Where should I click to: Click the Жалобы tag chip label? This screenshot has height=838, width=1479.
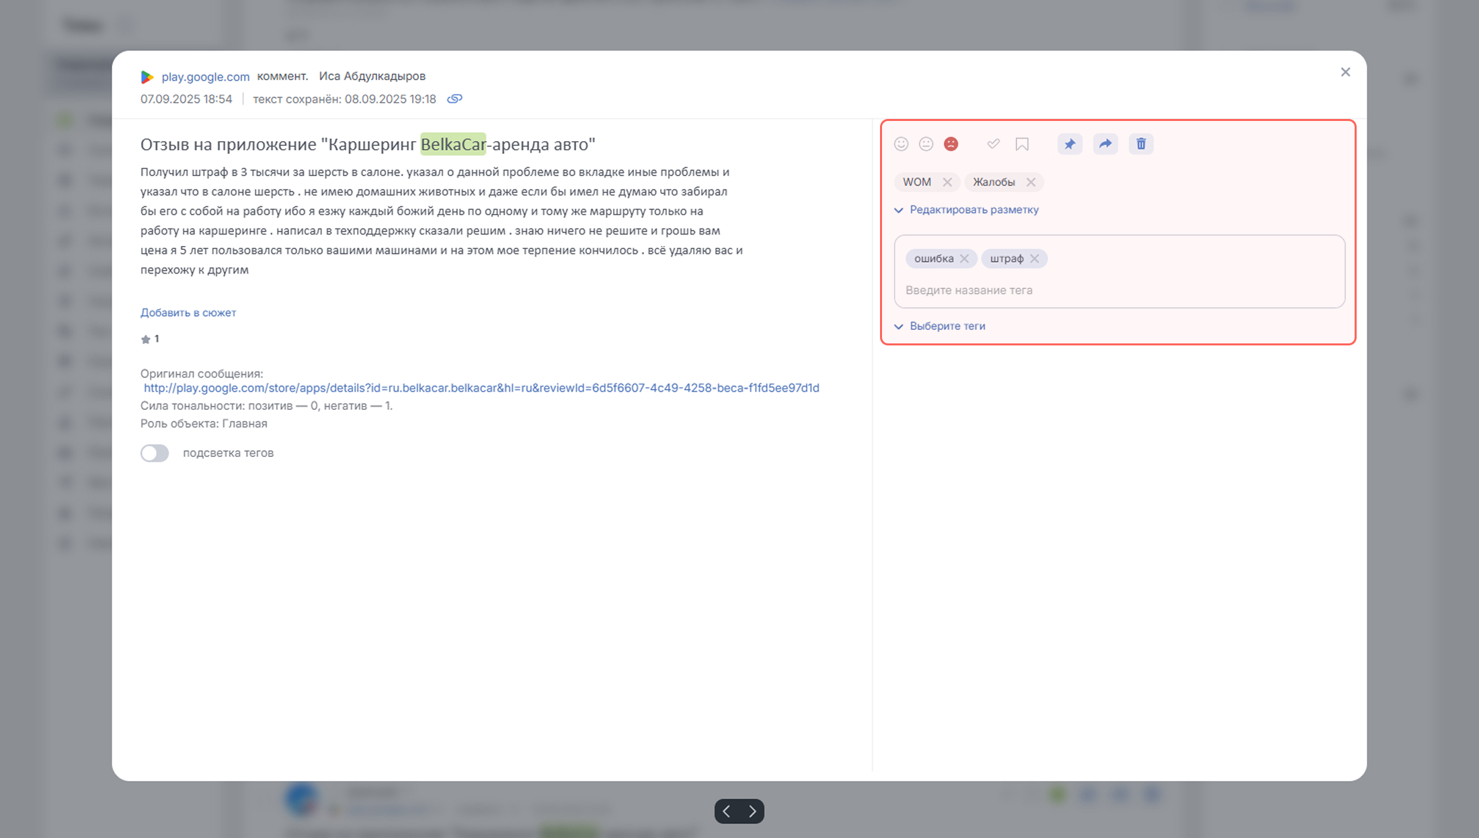(994, 182)
